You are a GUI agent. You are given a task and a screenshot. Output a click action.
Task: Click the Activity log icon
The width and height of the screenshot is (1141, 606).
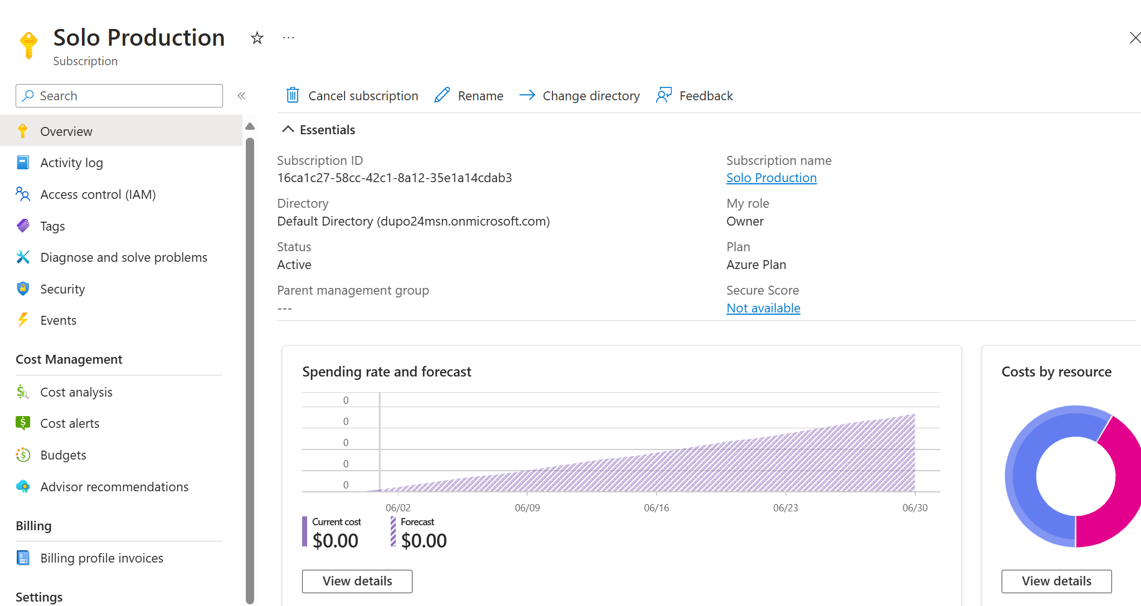[23, 163]
